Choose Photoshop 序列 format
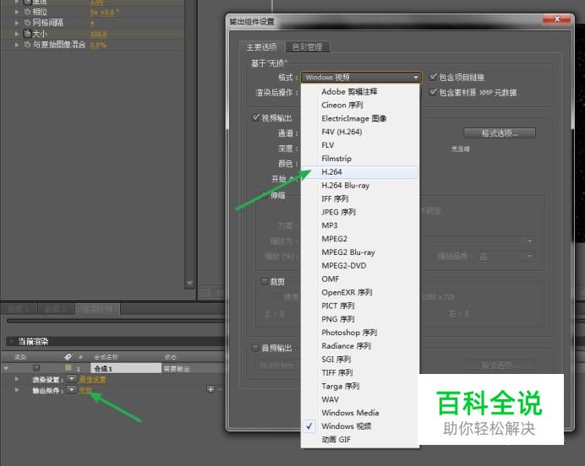This screenshot has width=585, height=466. pos(360,333)
